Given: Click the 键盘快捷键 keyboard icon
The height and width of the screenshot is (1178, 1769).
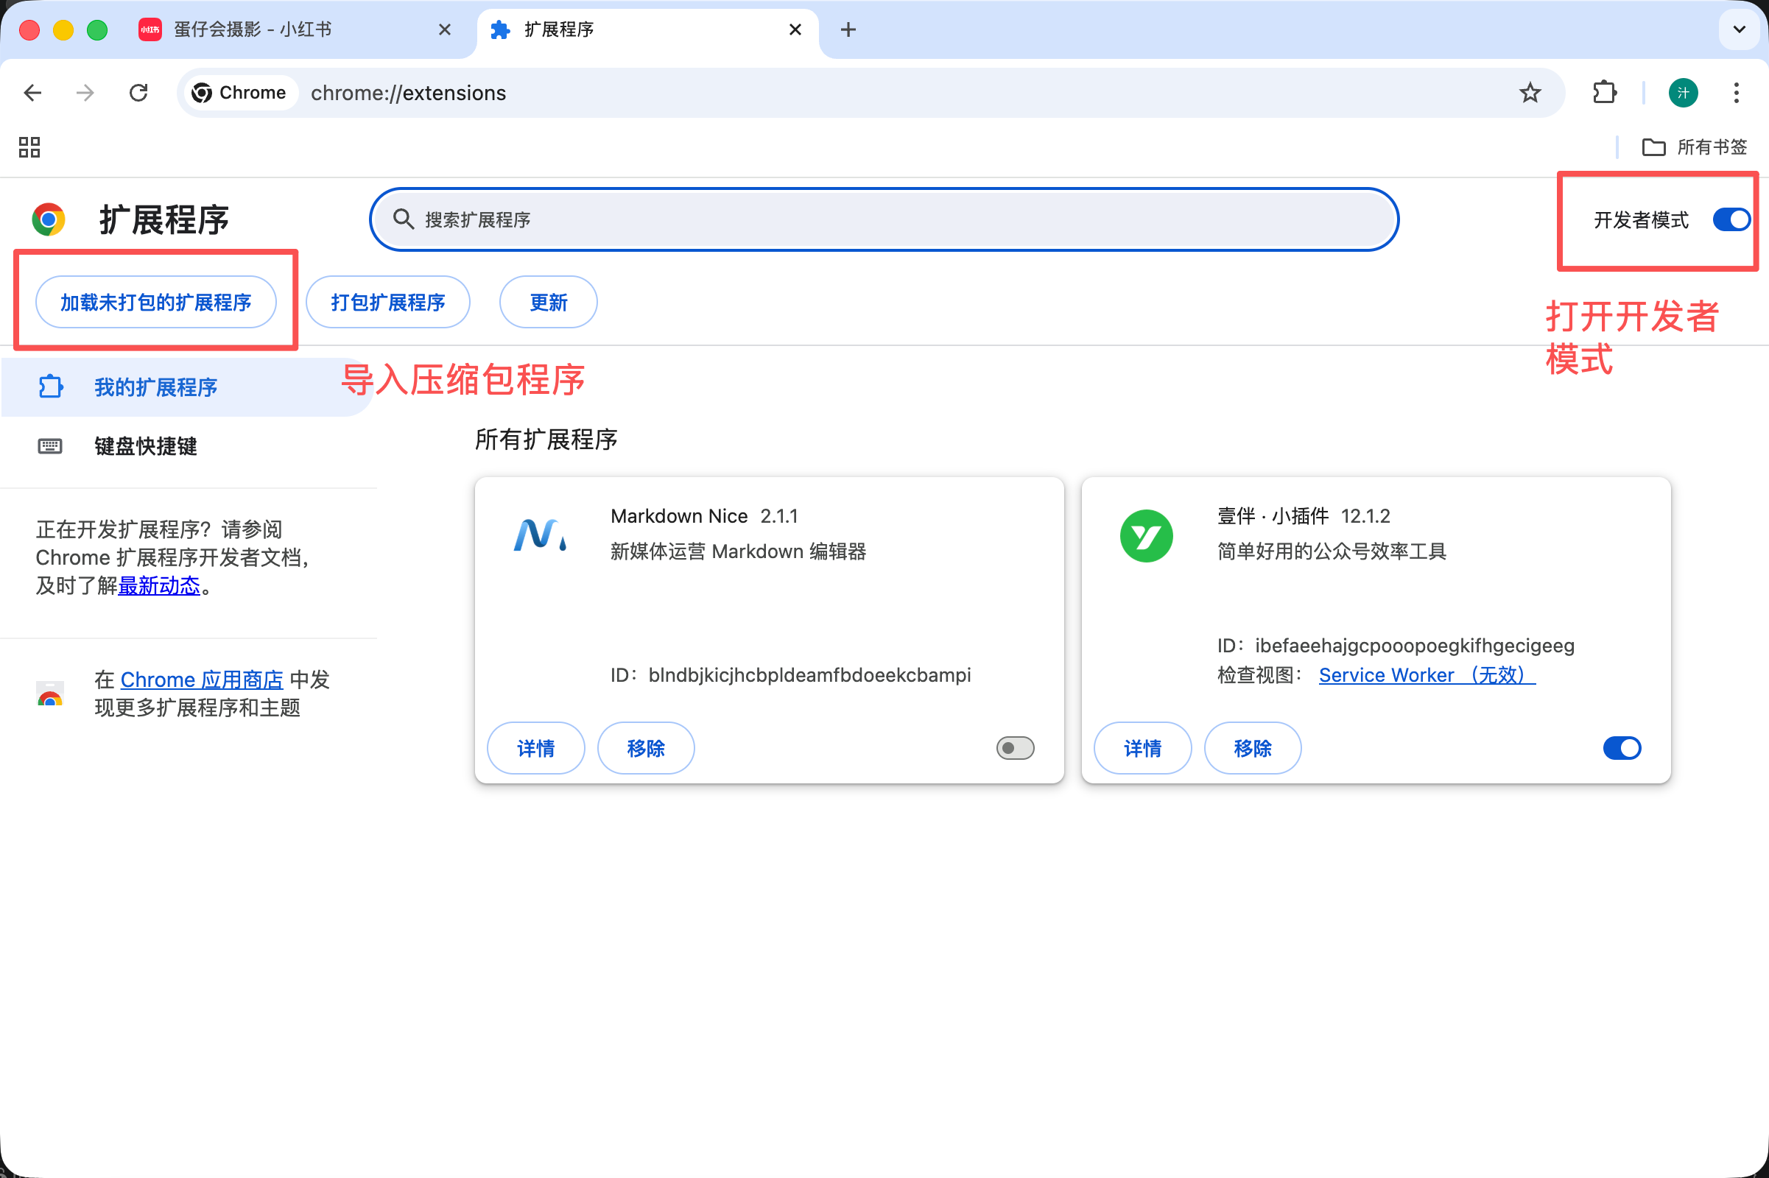Looking at the screenshot, I should tap(49, 445).
